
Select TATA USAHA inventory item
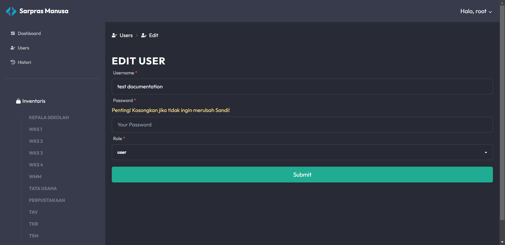tap(43, 188)
